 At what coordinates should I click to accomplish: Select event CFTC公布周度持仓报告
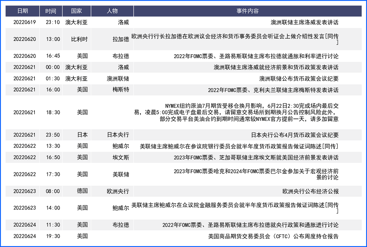(x=273, y=236)
